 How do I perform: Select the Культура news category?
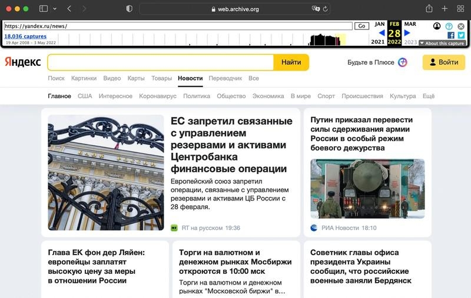[403, 96]
